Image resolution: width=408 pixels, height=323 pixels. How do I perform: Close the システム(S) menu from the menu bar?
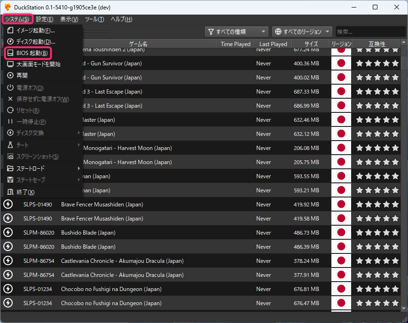click(17, 19)
